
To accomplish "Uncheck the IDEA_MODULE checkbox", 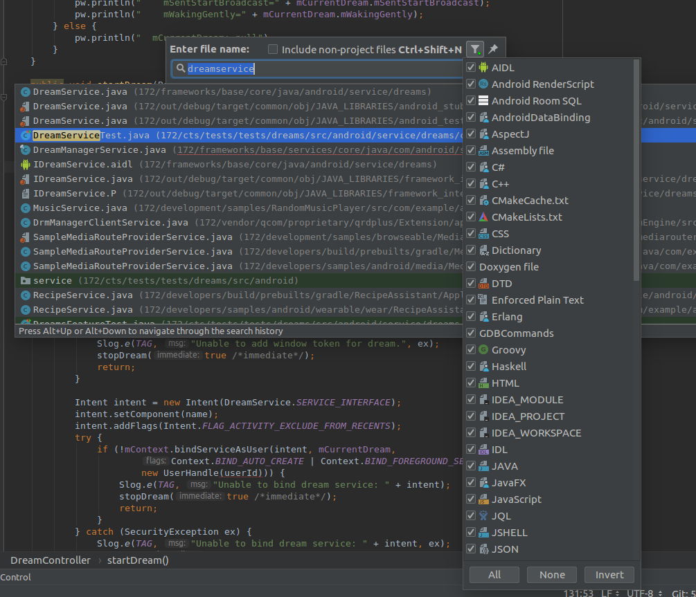I will 470,400.
